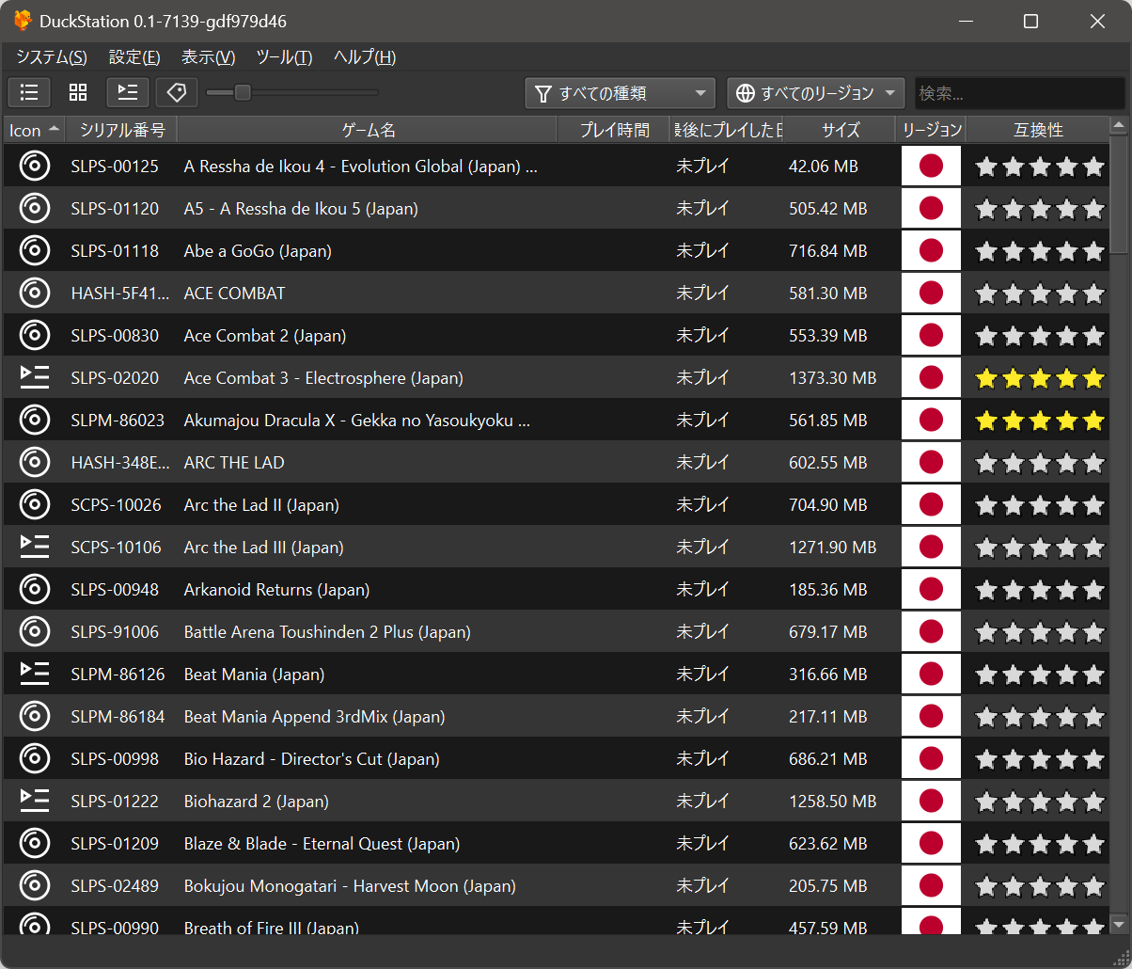The width and height of the screenshot is (1132, 969).
Task: Click disc icon for Blaze & Blade
Action: tap(34, 844)
